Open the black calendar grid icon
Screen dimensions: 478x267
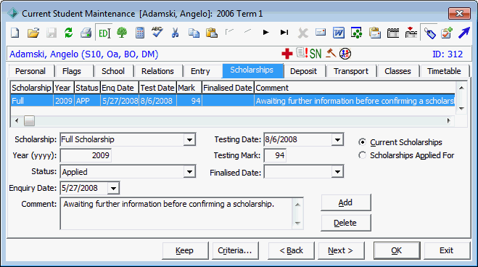click(393, 33)
